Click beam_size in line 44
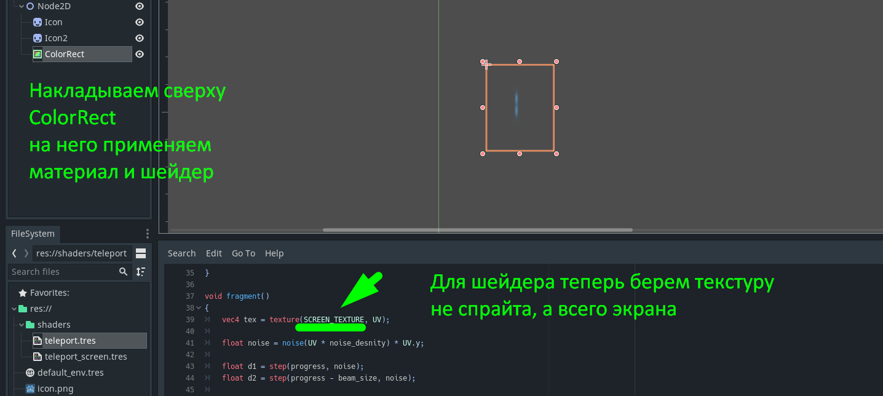The height and width of the screenshot is (396, 883). [358, 378]
